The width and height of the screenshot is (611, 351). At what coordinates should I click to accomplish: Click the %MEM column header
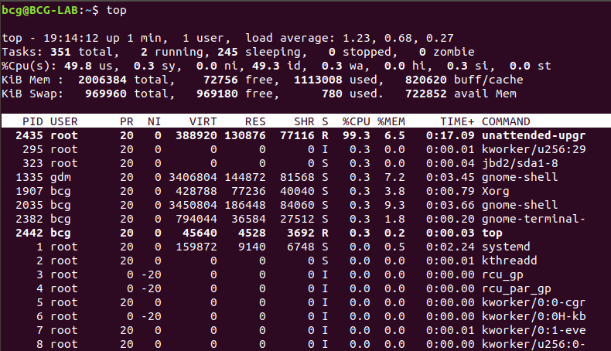pos(391,121)
